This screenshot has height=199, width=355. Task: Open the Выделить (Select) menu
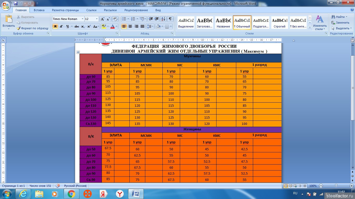tap(341, 28)
